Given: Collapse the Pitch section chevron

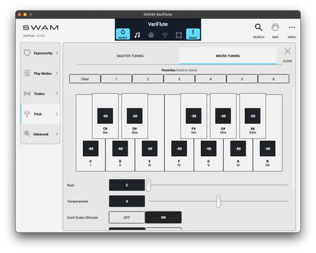Looking at the screenshot, I should pos(57,114).
